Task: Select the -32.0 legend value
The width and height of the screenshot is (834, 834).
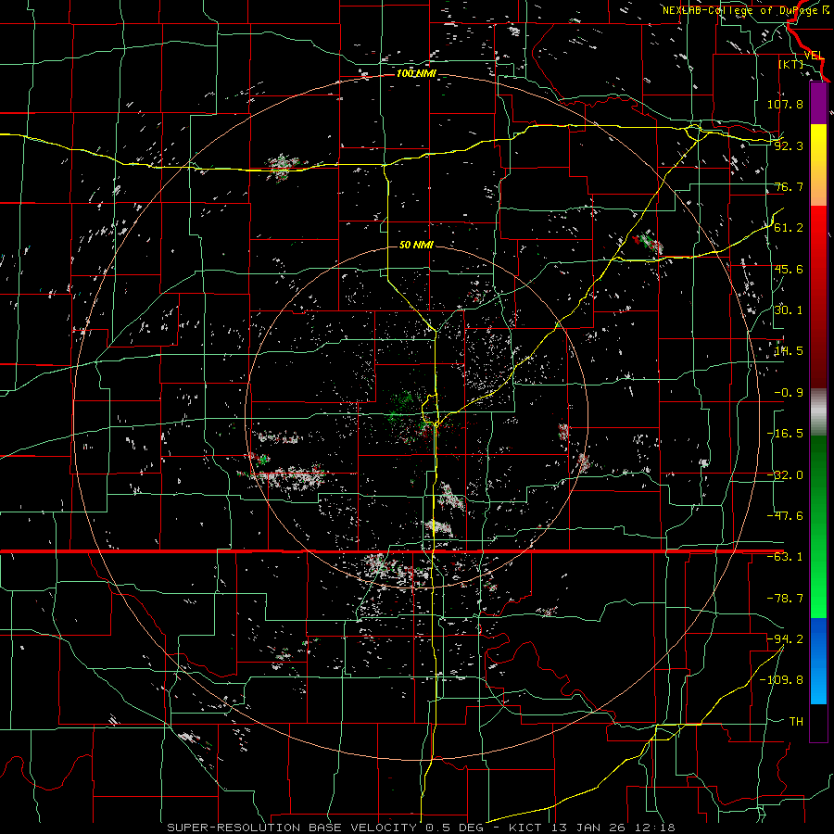Action: pos(785,475)
